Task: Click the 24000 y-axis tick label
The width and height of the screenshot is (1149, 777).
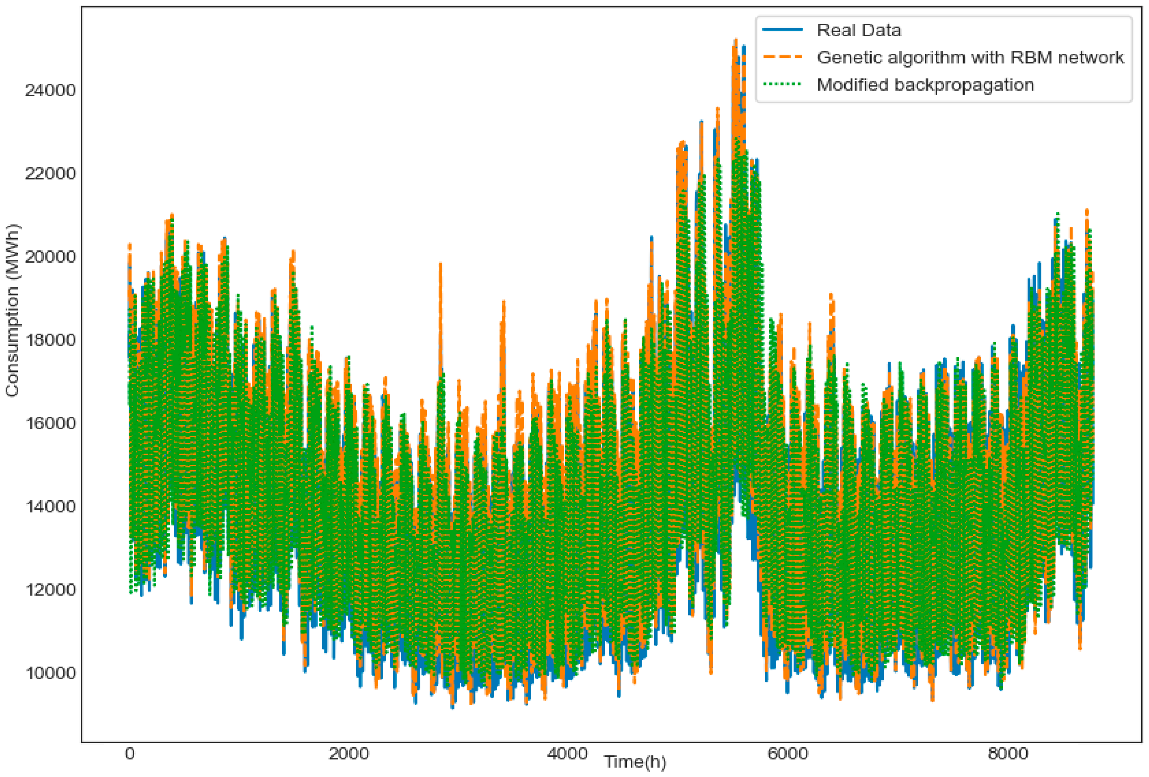Action: (x=50, y=90)
